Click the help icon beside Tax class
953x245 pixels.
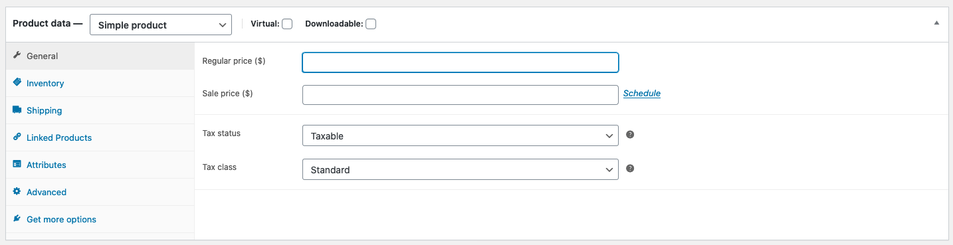point(630,168)
